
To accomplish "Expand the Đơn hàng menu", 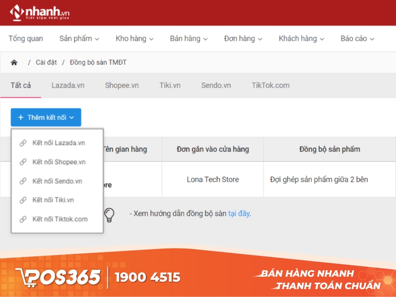I will [243, 39].
